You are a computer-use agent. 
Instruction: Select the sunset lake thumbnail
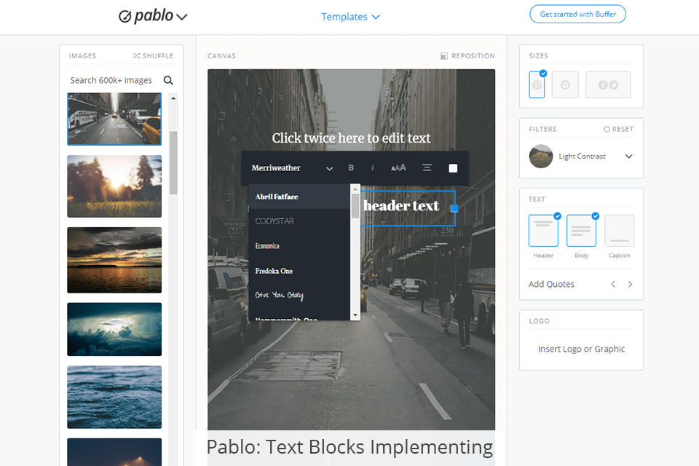(114, 260)
